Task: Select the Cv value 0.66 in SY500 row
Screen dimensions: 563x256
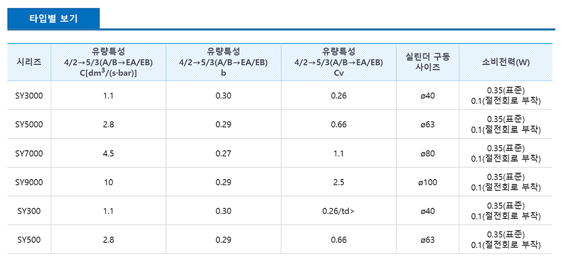Action: pyautogui.click(x=338, y=240)
